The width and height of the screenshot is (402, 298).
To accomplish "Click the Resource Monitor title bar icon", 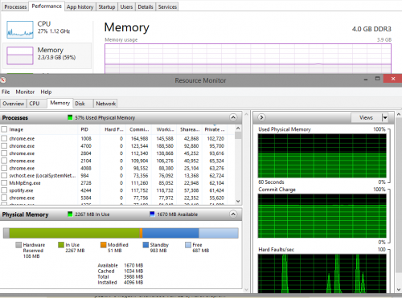I will (2, 80).
